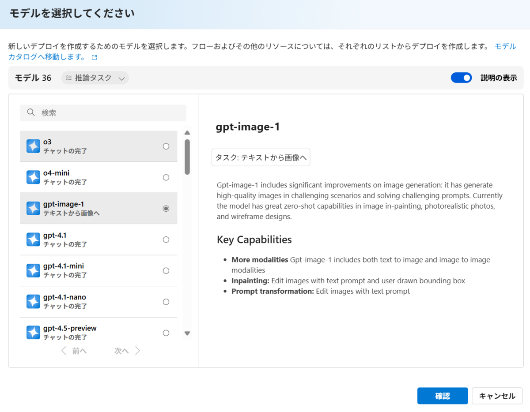Click the model list scrollbar thumb

pyautogui.click(x=187, y=157)
